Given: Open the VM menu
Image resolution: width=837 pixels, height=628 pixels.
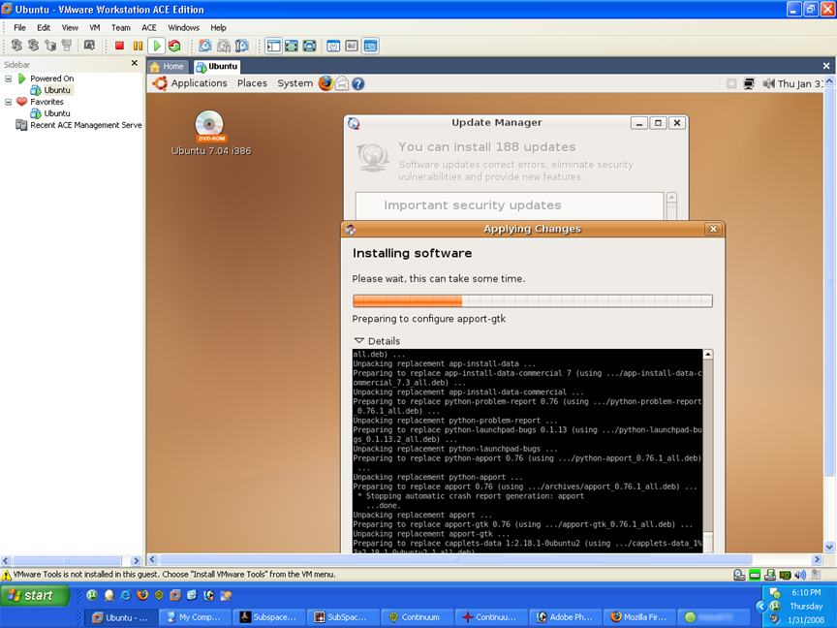Looking at the screenshot, I should point(95,28).
